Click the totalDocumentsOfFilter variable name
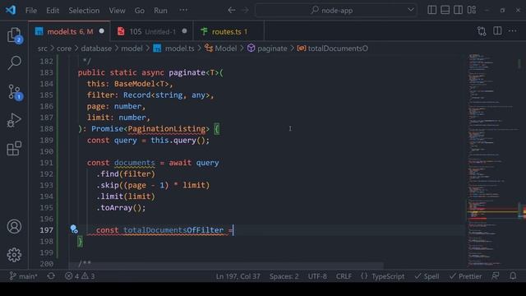This screenshot has width=526, height=296. pyautogui.click(x=173, y=230)
